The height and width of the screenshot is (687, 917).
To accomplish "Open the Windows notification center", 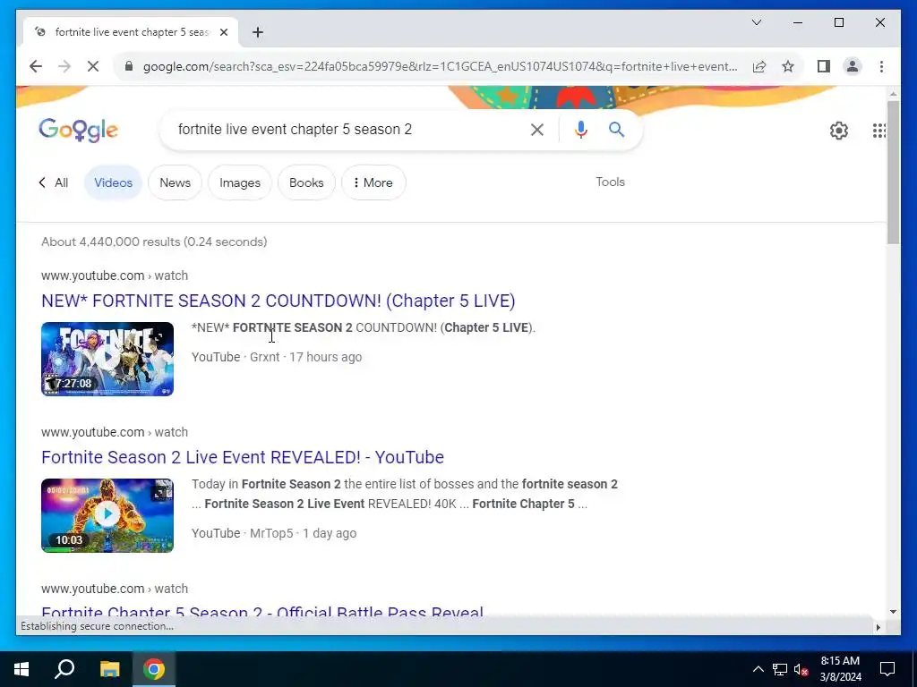I will pos(887,669).
